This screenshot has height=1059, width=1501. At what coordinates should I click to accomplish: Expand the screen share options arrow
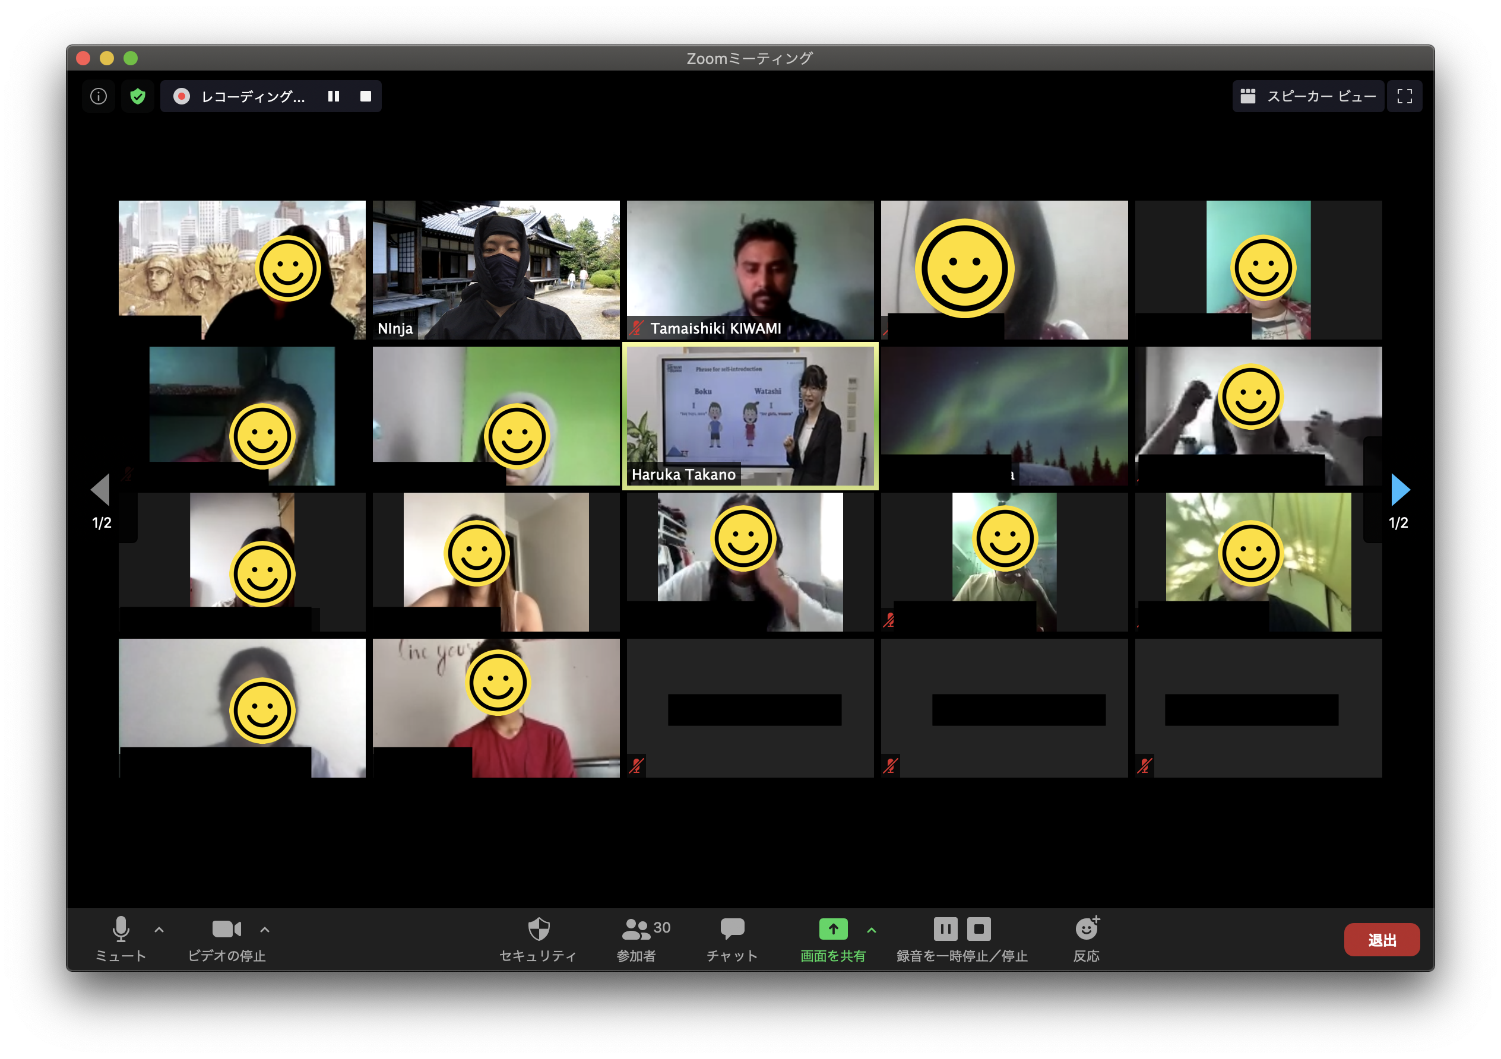(872, 929)
